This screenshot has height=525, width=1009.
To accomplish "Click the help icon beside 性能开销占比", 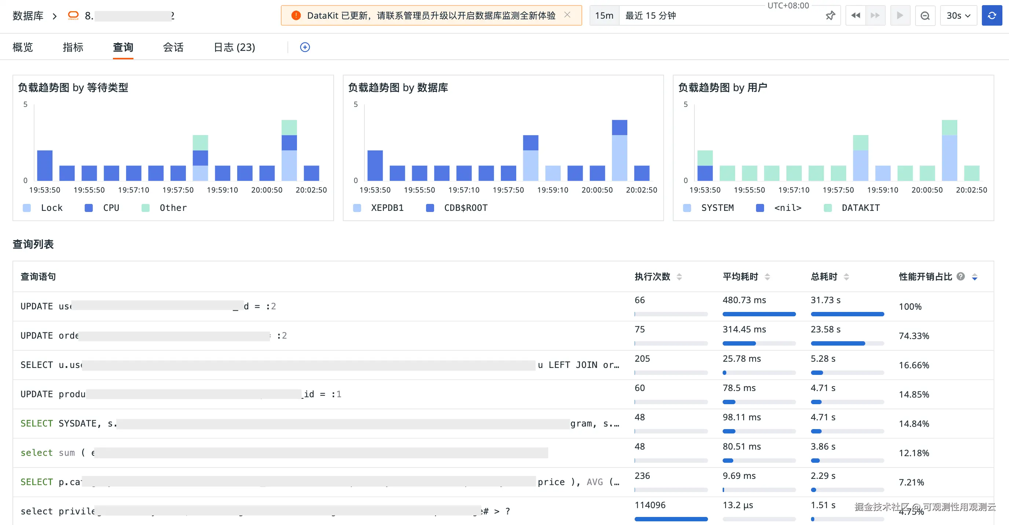I will (961, 276).
